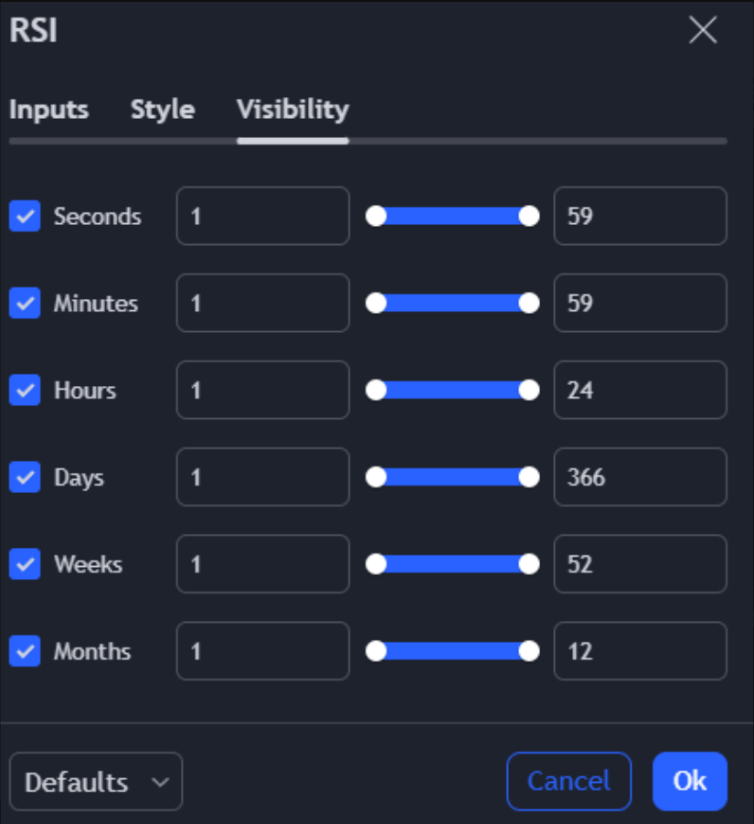The width and height of the screenshot is (754, 824).
Task: Confirm settings with Ok button
Action: point(690,781)
